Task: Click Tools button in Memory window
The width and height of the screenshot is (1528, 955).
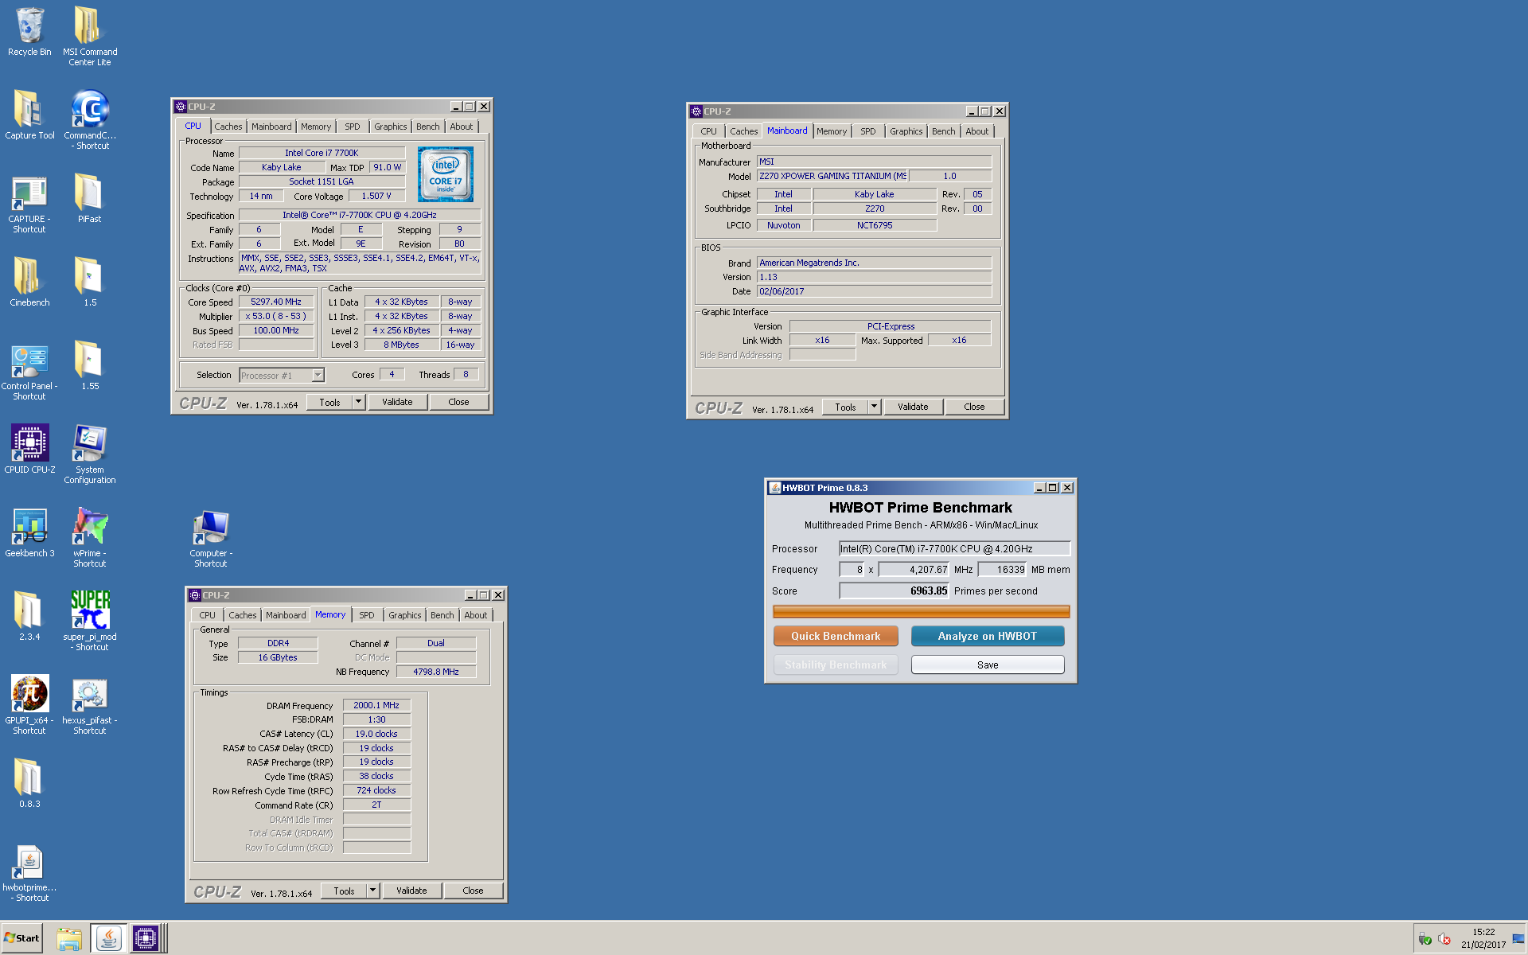Action: point(344,891)
